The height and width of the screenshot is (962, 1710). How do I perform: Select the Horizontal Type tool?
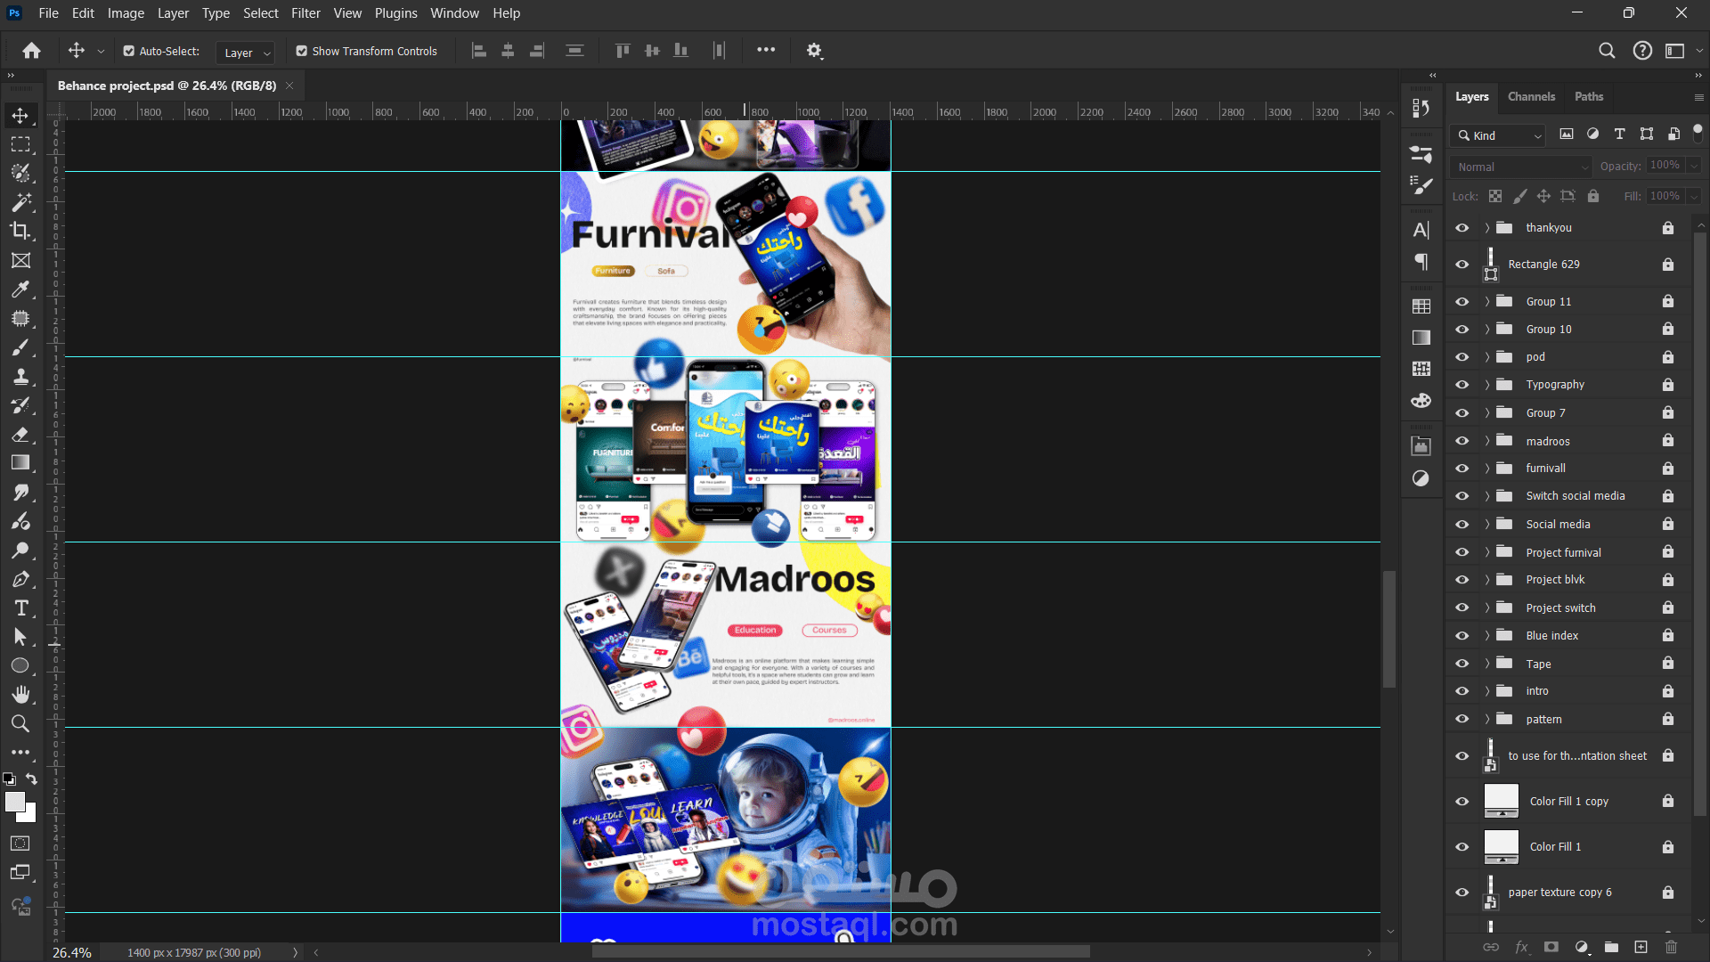20,608
